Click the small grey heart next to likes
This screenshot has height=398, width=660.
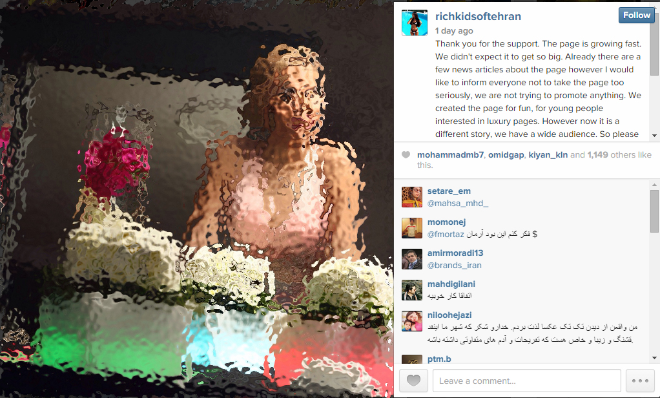(x=406, y=154)
